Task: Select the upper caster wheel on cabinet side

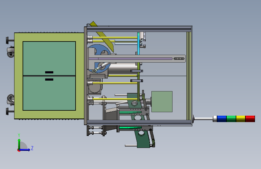Action: click(x=11, y=52)
